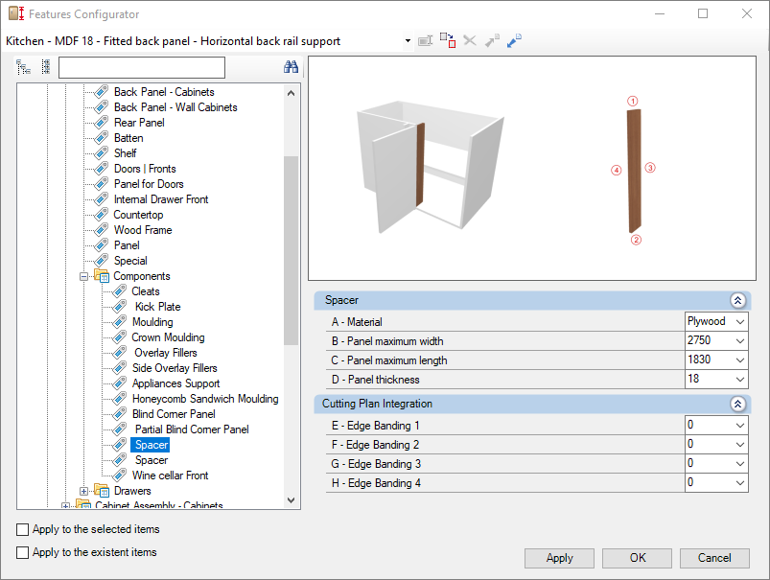Collapse the Cutting Plan Integration section

click(x=737, y=405)
